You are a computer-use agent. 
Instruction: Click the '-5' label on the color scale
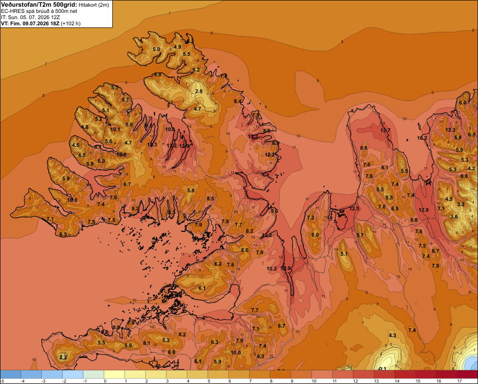(x=2, y=381)
